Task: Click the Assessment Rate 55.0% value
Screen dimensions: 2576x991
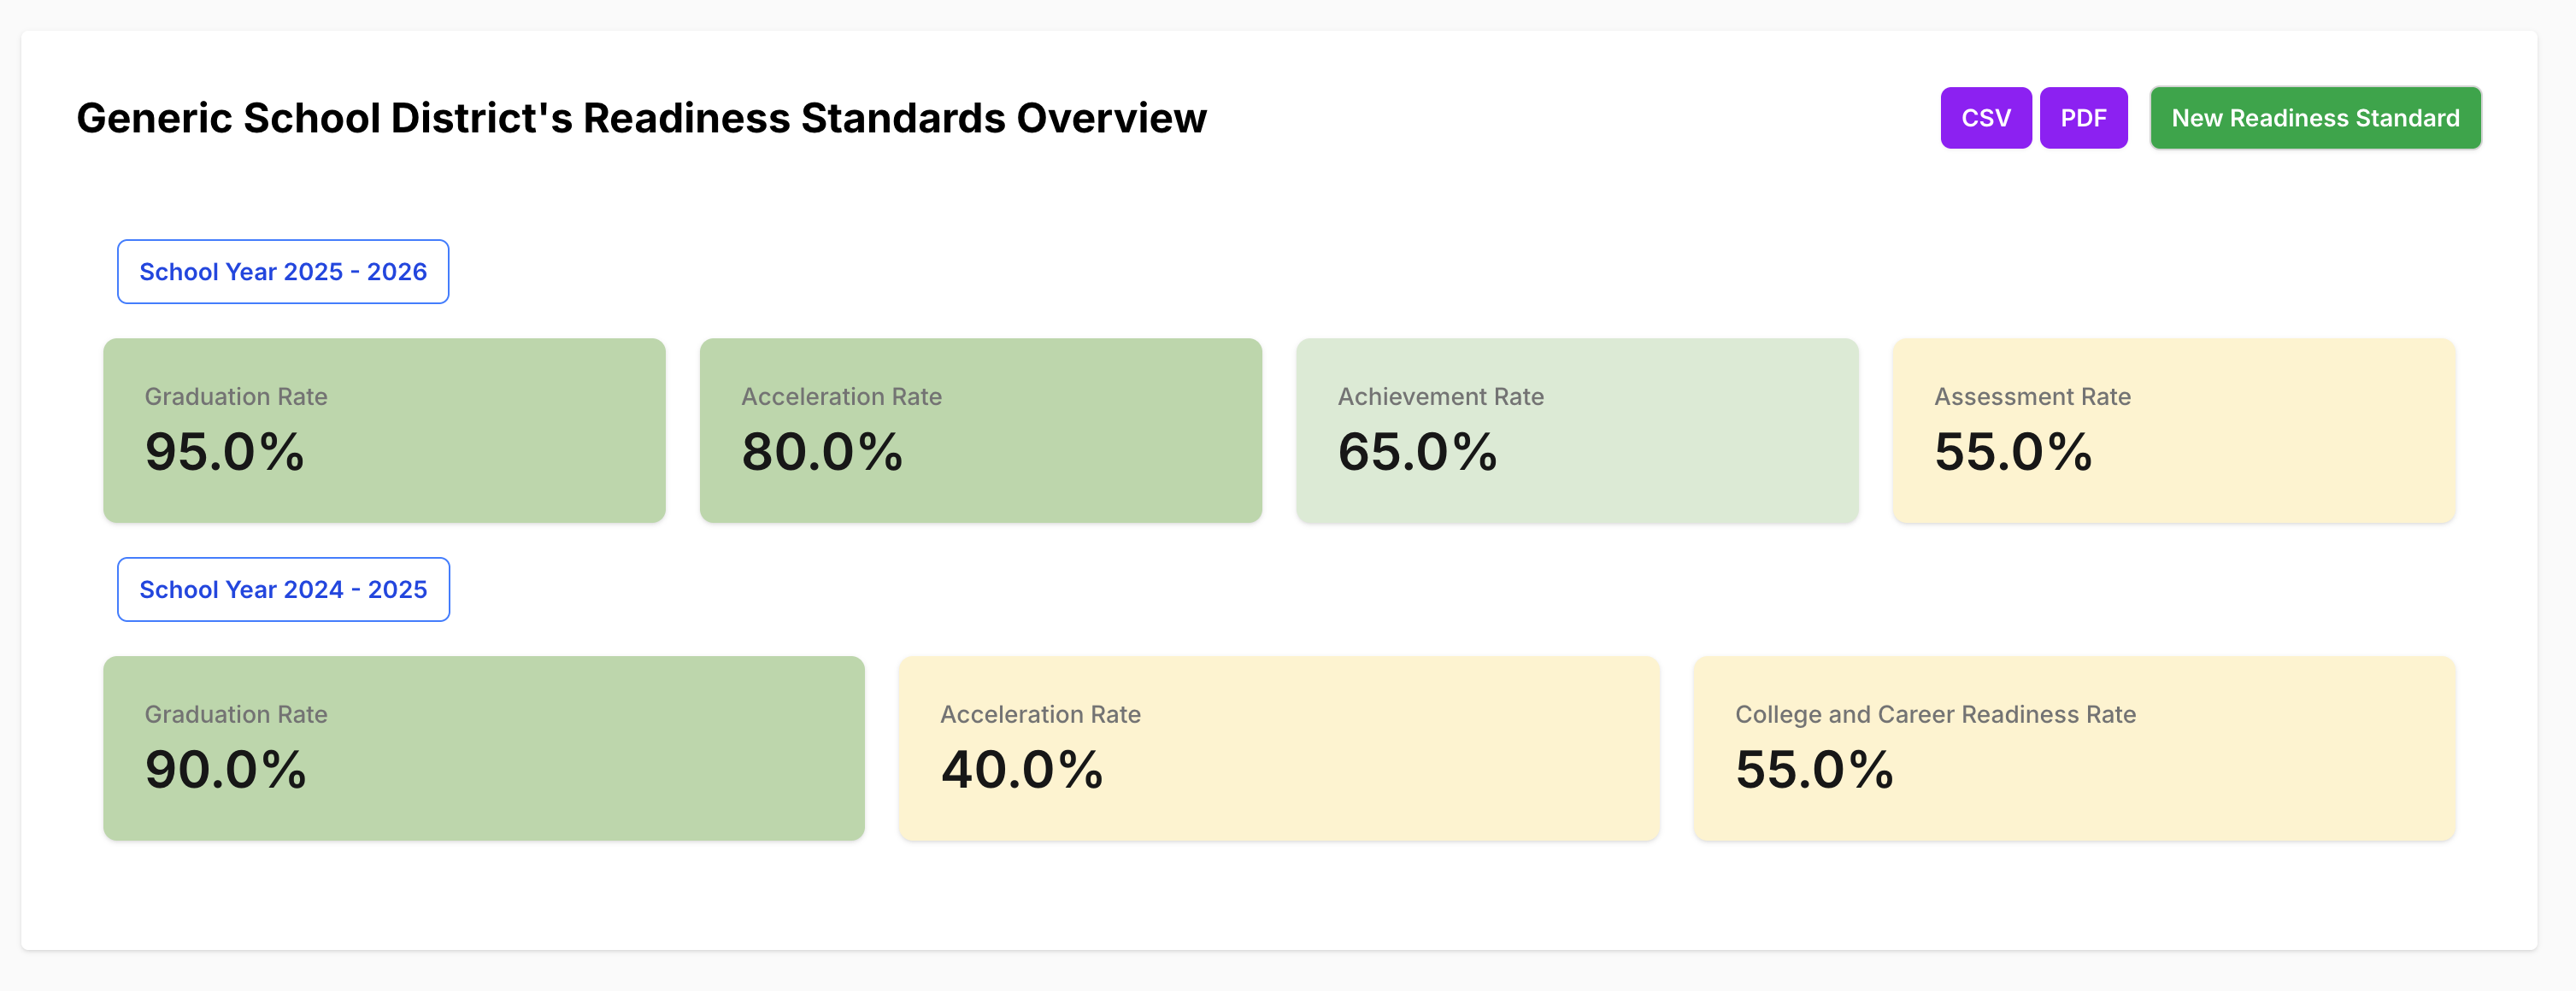Action: tap(2013, 452)
